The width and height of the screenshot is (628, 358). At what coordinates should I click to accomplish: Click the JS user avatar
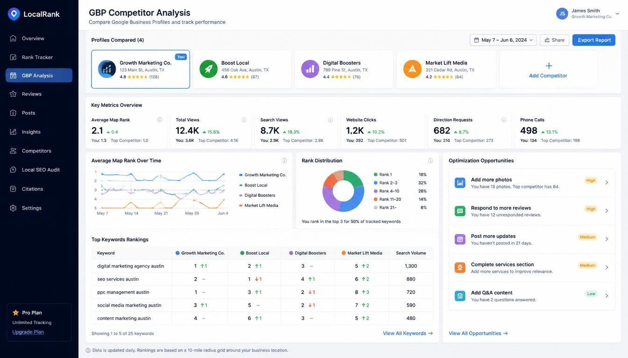(x=562, y=14)
